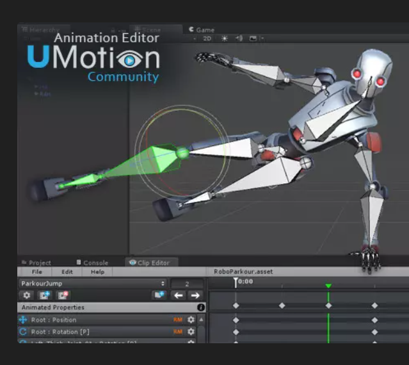Click the add new clip film icon

(x=44, y=295)
